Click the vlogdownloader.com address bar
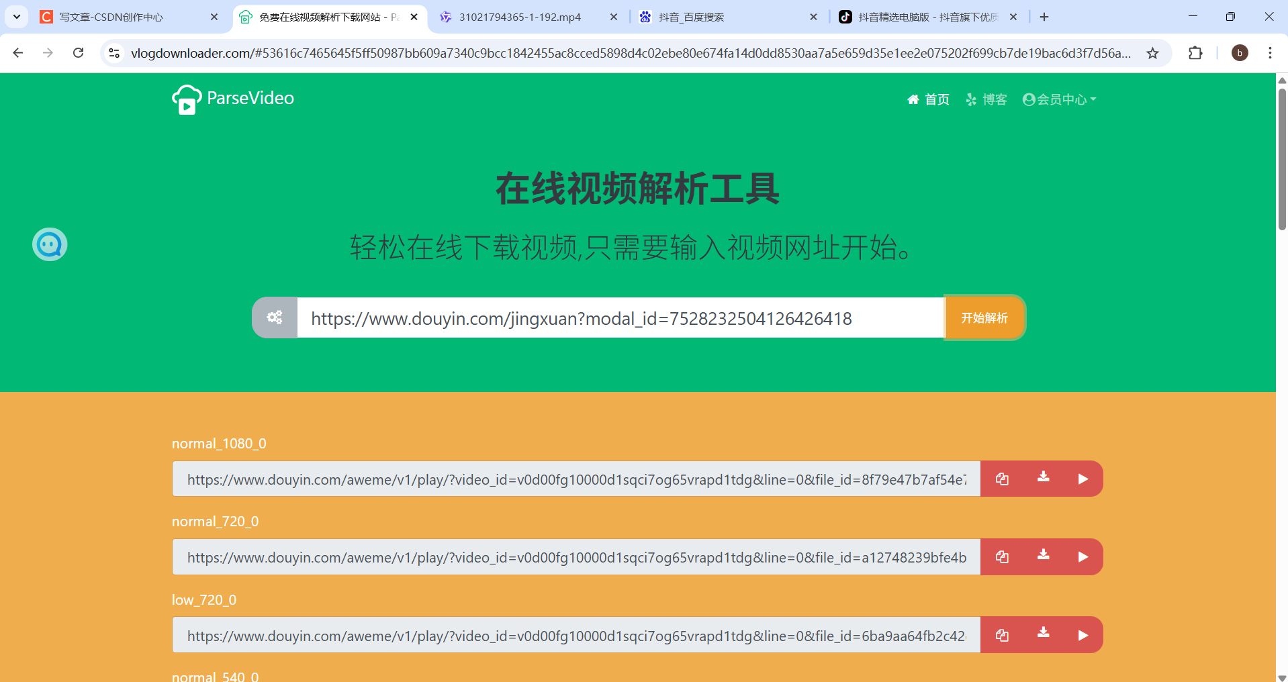The width and height of the screenshot is (1288, 682). click(x=630, y=53)
